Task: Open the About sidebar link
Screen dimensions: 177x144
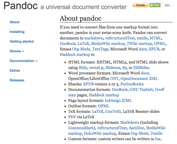Action: pos(15,22)
